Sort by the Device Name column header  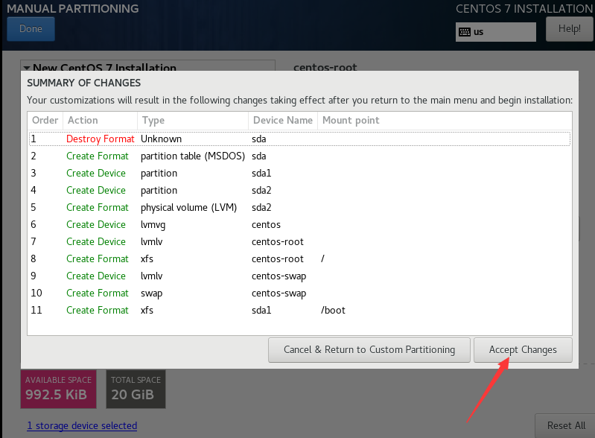click(x=283, y=121)
